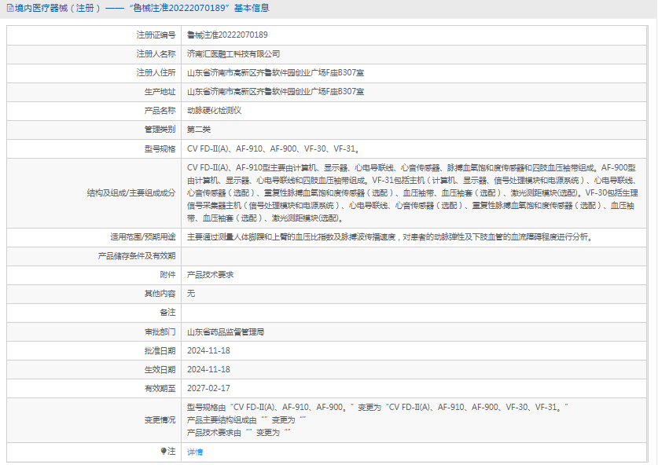Click the bullet icon beside 注 label
This screenshot has height=465, width=658.
[x=164, y=451]
